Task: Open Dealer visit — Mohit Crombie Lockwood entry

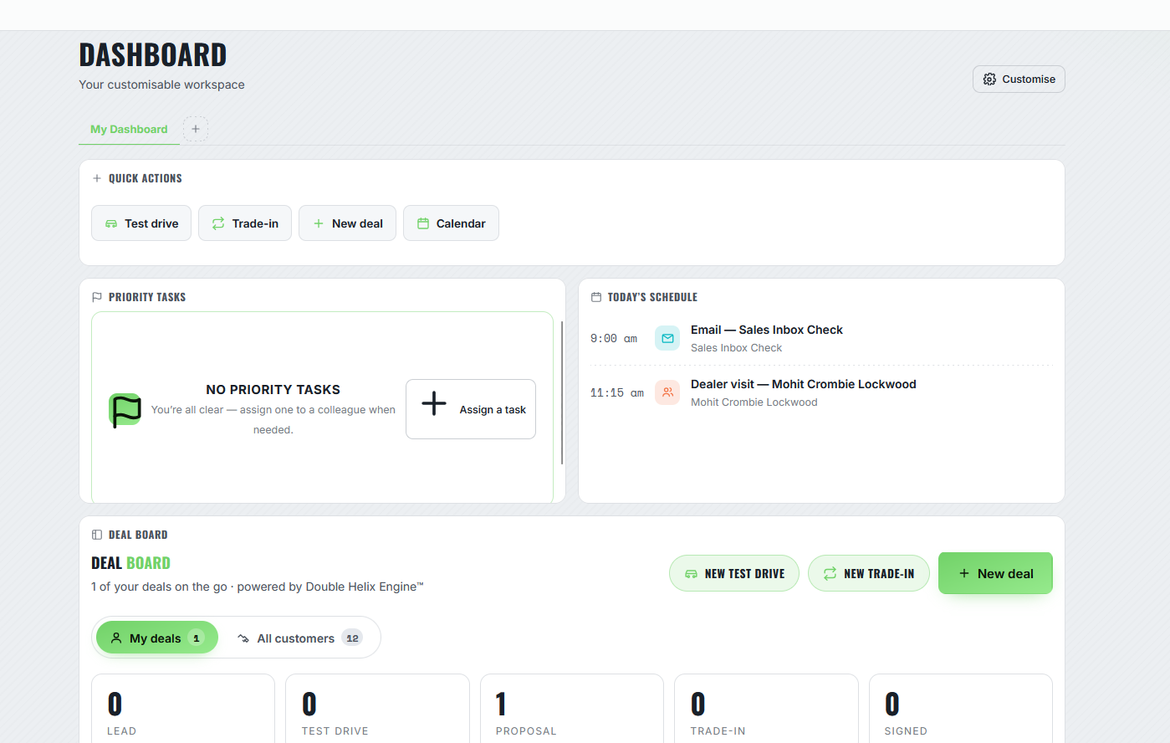Action: point(821,392)
